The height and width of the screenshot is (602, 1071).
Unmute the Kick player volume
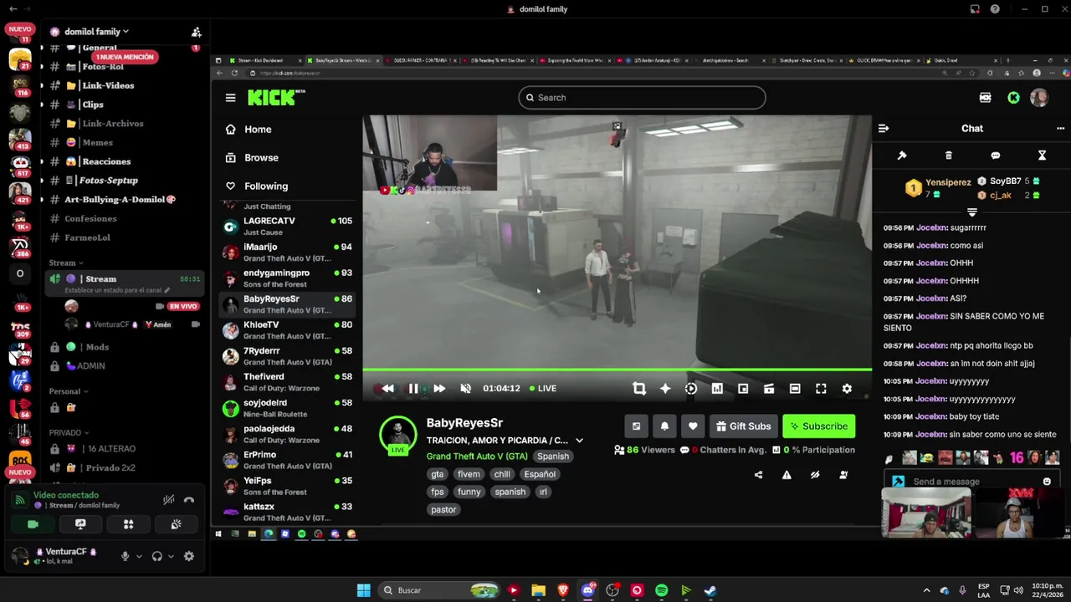[466, 389]
